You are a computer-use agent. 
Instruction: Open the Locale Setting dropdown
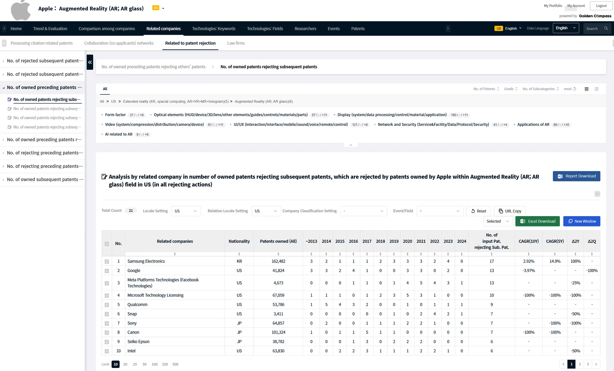pos(186,211)
